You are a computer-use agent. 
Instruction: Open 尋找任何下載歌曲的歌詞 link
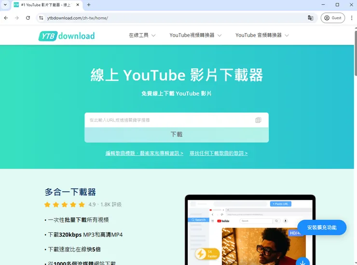pos(219,153)
